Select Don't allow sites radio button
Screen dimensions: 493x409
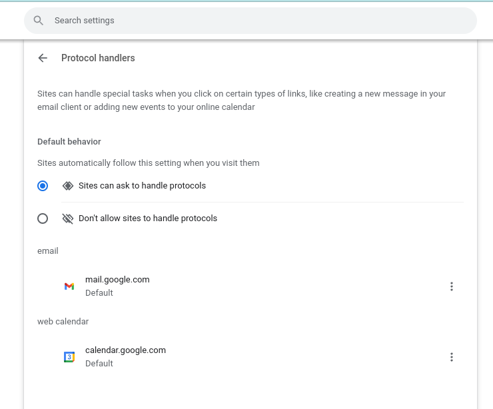[43, 218]
